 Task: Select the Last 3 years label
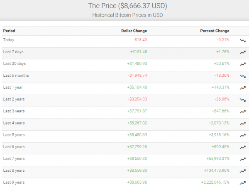14,111
